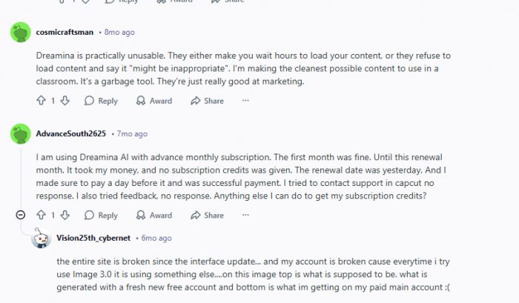This screenshot has height=303, width=519.
Task: Reply to cosmicraftsman's comment
Action: (101, 101)
